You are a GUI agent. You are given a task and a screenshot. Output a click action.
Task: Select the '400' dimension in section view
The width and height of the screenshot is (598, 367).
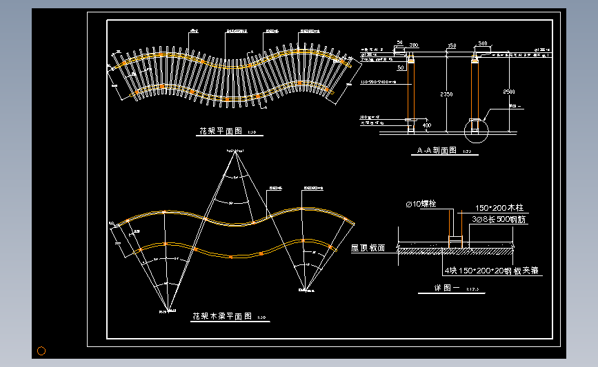tap(427, 125)
